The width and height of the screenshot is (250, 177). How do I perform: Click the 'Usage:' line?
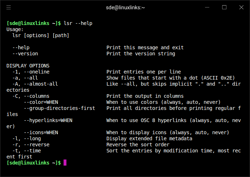coord(15,29)
